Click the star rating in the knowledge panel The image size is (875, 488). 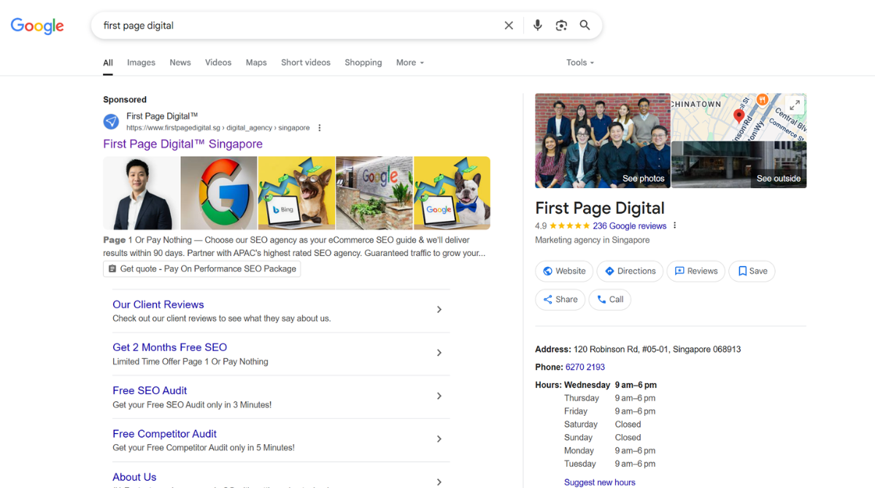click(569, 226)
